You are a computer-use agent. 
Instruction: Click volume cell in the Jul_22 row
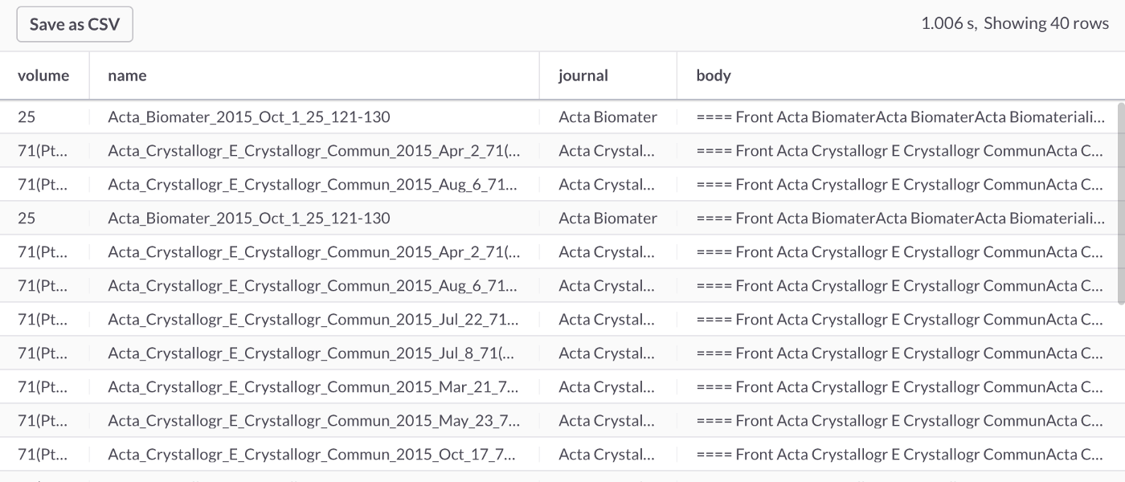tap(43, 319)
